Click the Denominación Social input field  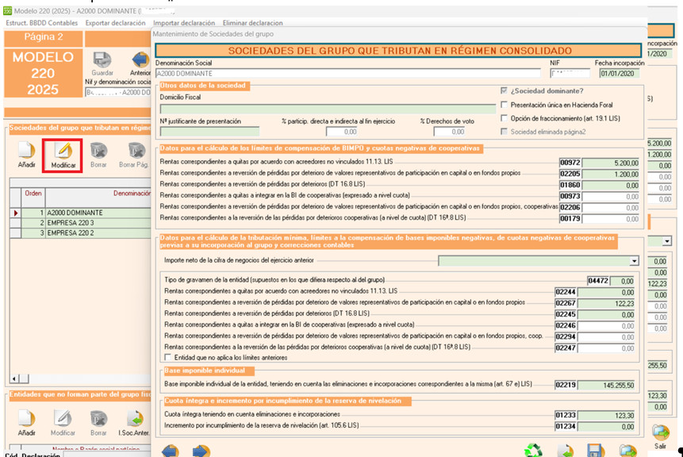click(347, 73)
